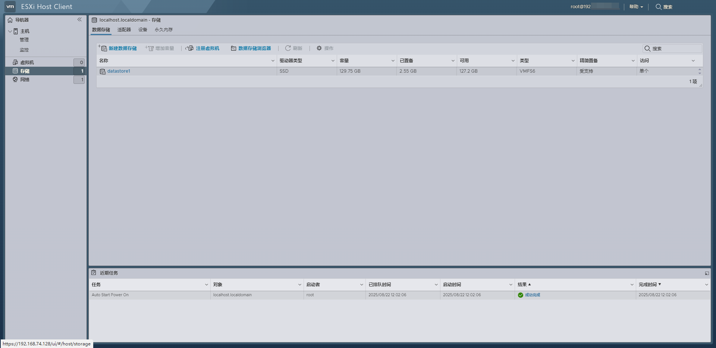
Task: Pop out the 近期任务 panel
Action: point(707,273)
